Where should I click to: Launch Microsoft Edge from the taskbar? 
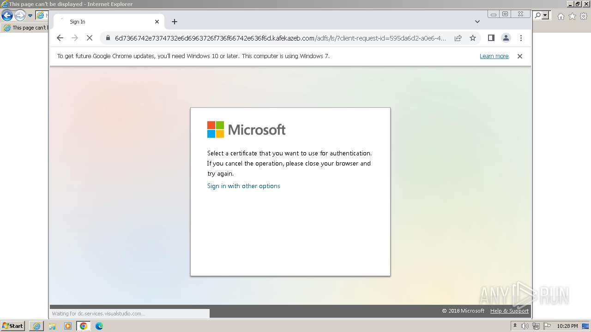point(99,326)
